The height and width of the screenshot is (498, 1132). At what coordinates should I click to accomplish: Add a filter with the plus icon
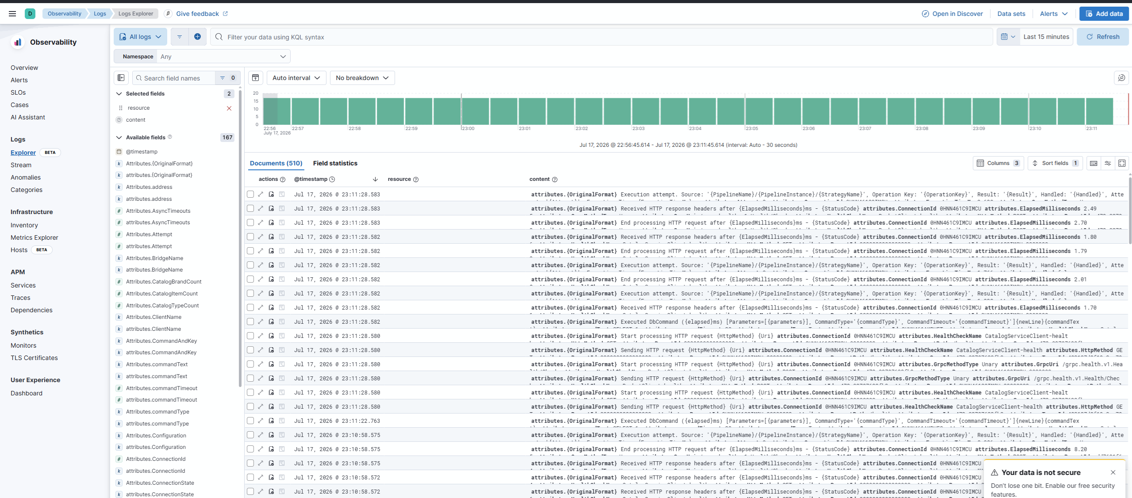tap(197, 37)
